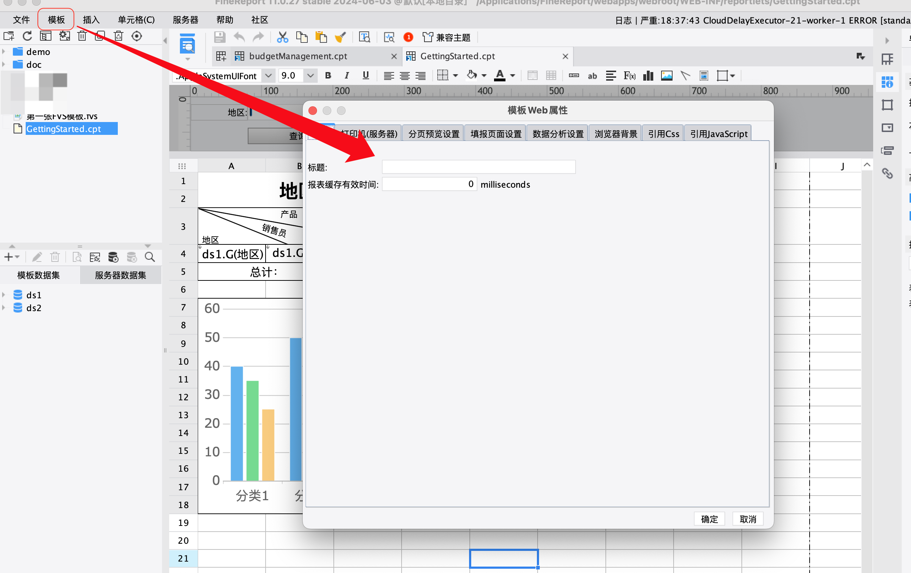The width and height of the screenshot is (911, 573).
Task: Click the merge cells icon
Action: [x=532, y=76]
